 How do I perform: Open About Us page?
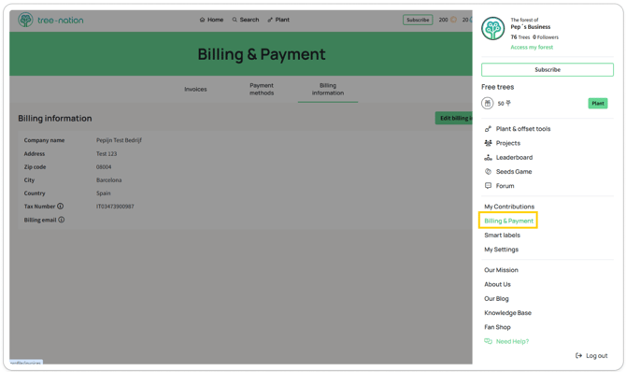click(x=497, y=284)
